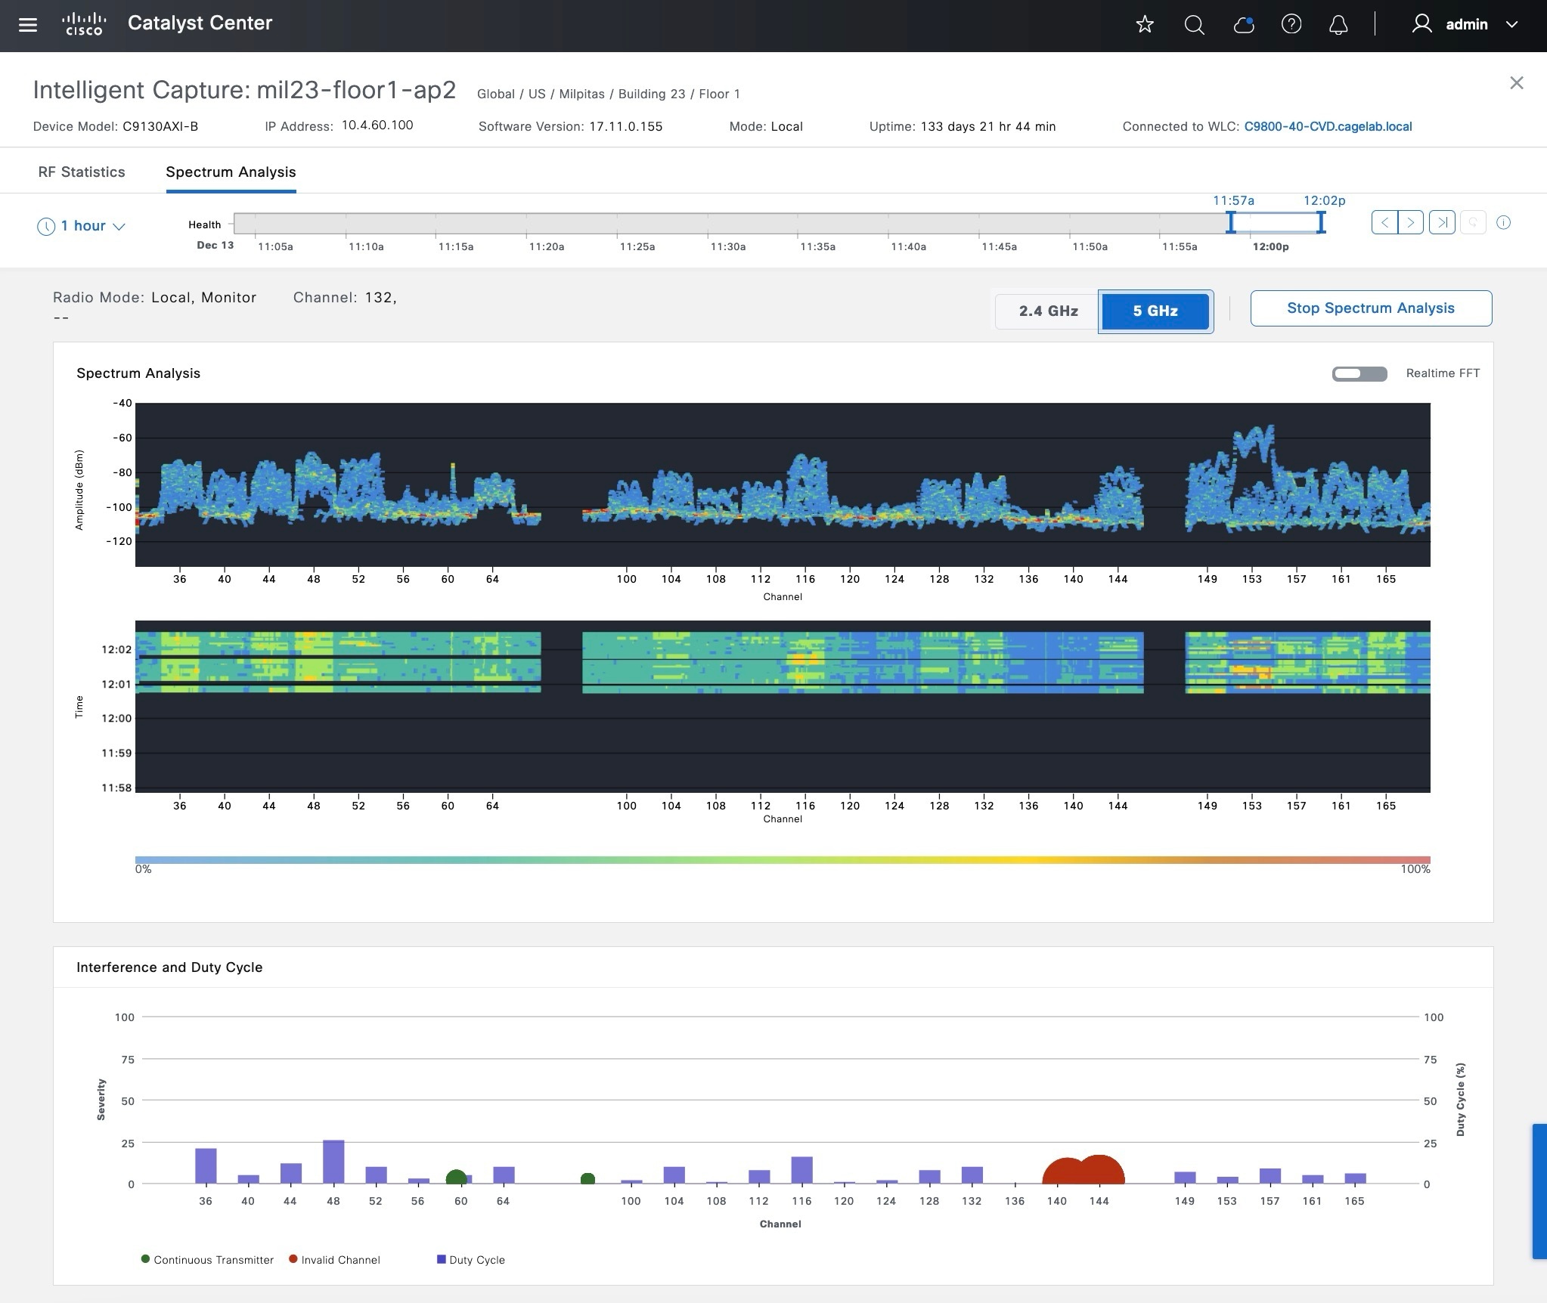Image resolution: width=1547 pixels, height=1303 pixels.
Task: Open global search magnifier icon
Action: pyautogui.click(x=1194, y=25)
